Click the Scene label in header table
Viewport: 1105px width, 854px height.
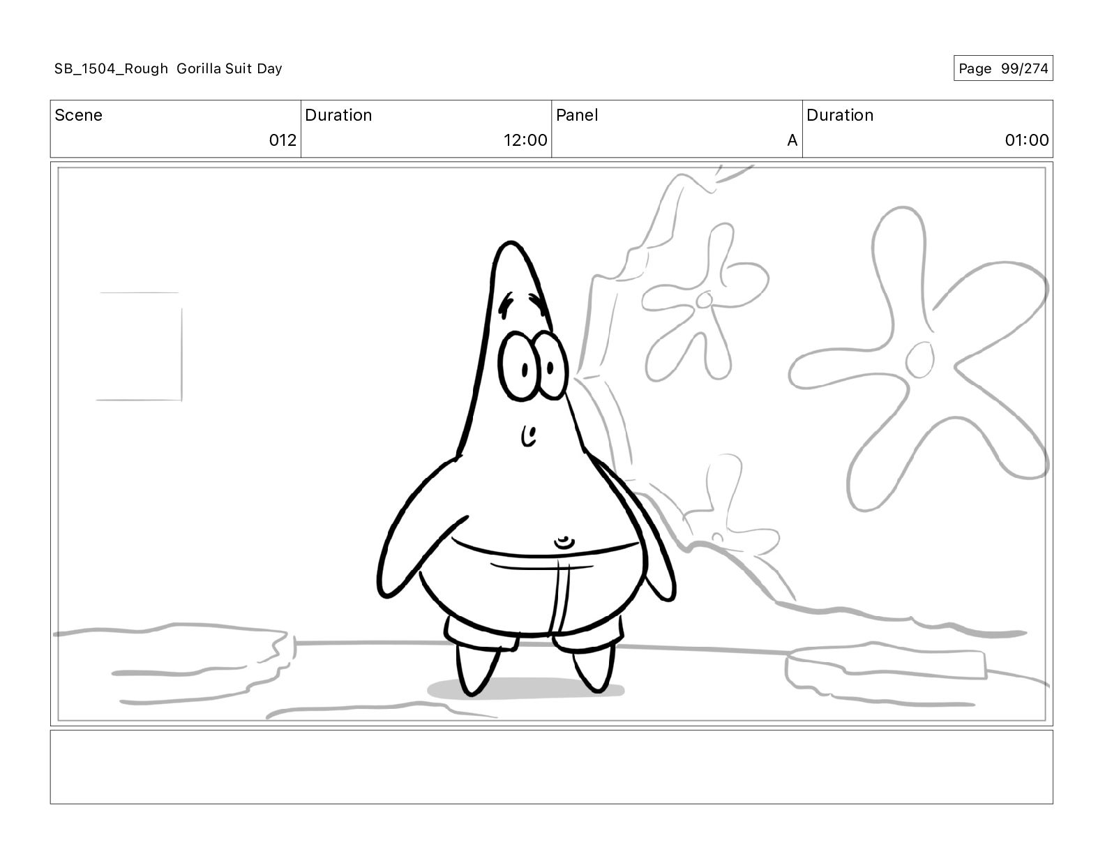(x=78, y=115)
